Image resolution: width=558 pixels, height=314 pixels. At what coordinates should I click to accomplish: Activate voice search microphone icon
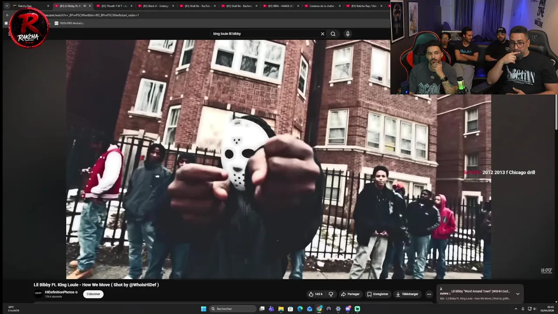tap(347, 34)
